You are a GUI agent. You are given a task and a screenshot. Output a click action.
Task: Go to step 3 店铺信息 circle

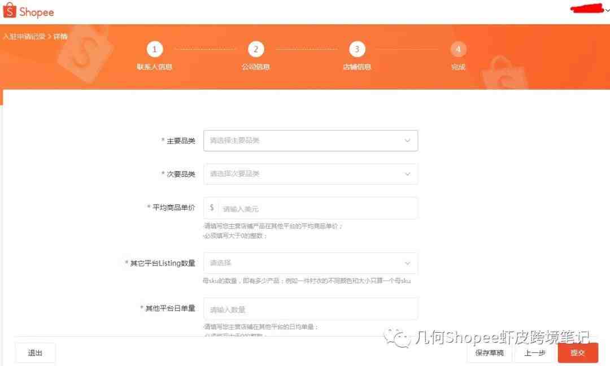click(x=357, y=49)
